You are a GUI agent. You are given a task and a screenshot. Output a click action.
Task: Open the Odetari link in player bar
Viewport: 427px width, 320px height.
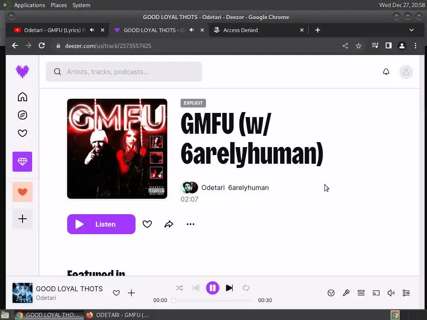point(46,298)
